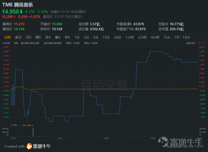Image resolution: width=208 pixels, height=152 pixels.
Task: Click the after-hours price 15.200
Action: click(x=7, y=17)
